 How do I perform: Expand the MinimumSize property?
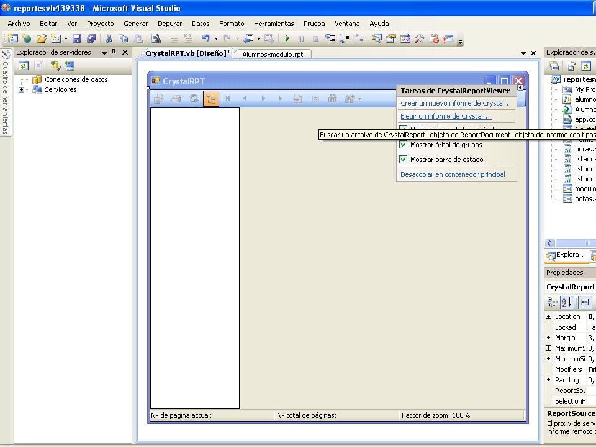[x=548, y=358]
